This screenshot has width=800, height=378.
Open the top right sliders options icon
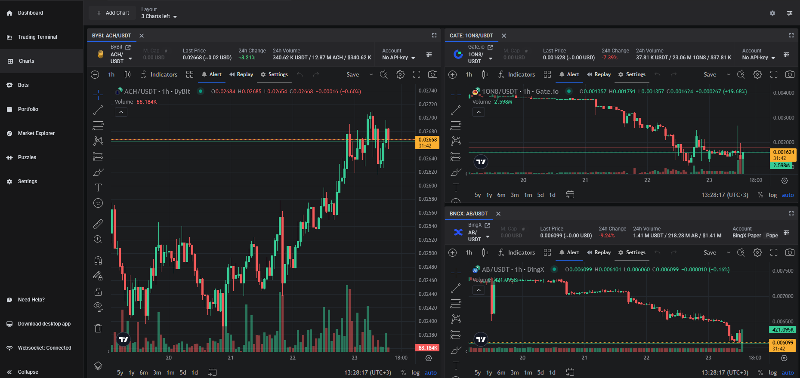tap(790, 13)
